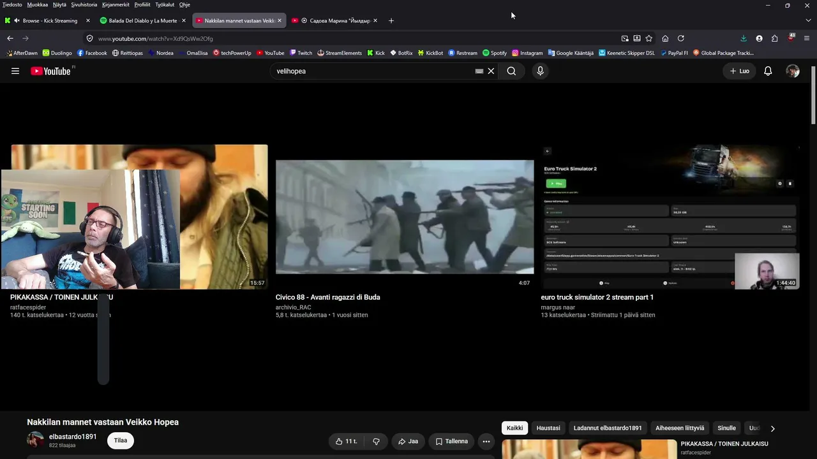Click the browser address bar URL
The width and height of the screenshot is (817, 459).
[x=156, y=38]
